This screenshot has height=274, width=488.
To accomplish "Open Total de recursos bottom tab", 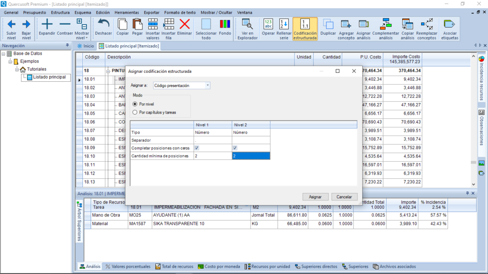I will click(x=174, y=266).
